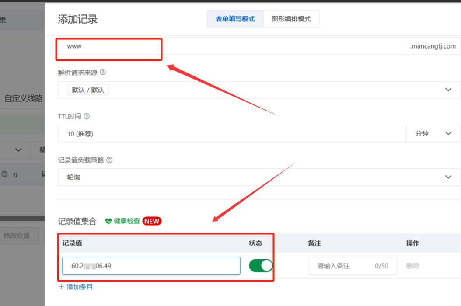Click the plus icon before 添加条目
Image resolution: width=461 pixels, height=306 pixels.
[61, 287]
